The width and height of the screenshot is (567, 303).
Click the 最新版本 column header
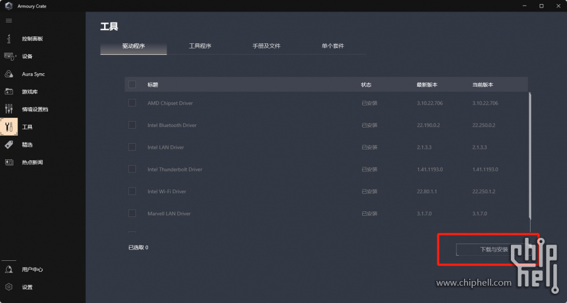coord(427,85)
